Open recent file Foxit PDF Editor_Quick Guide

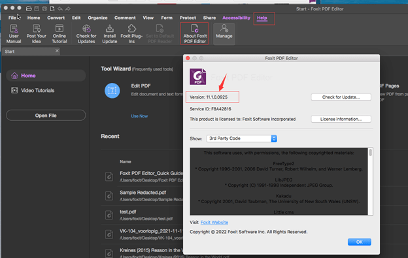tap(152, 173)
